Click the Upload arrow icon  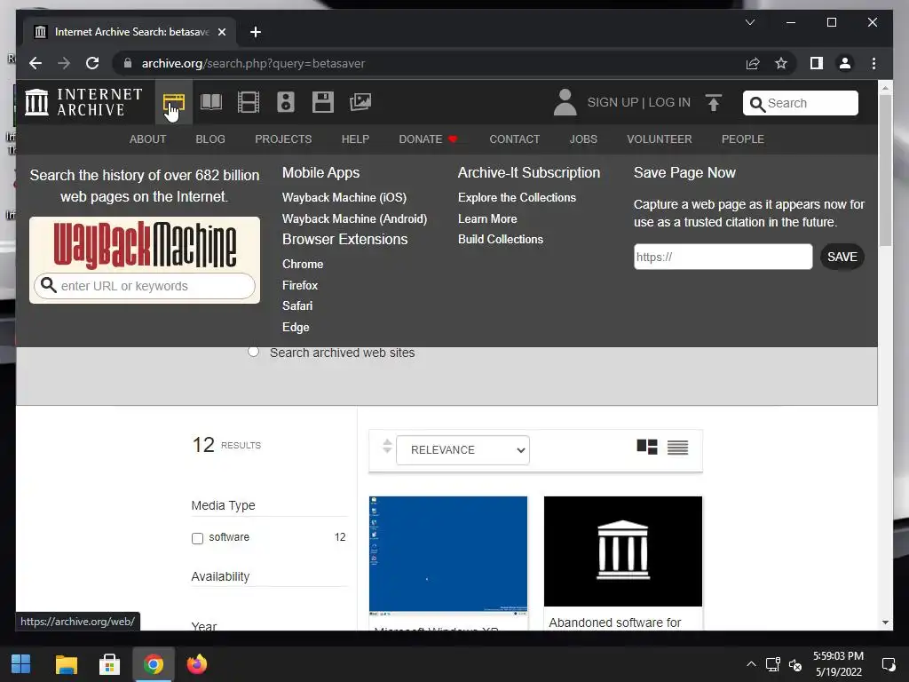(x=714, y=103)
